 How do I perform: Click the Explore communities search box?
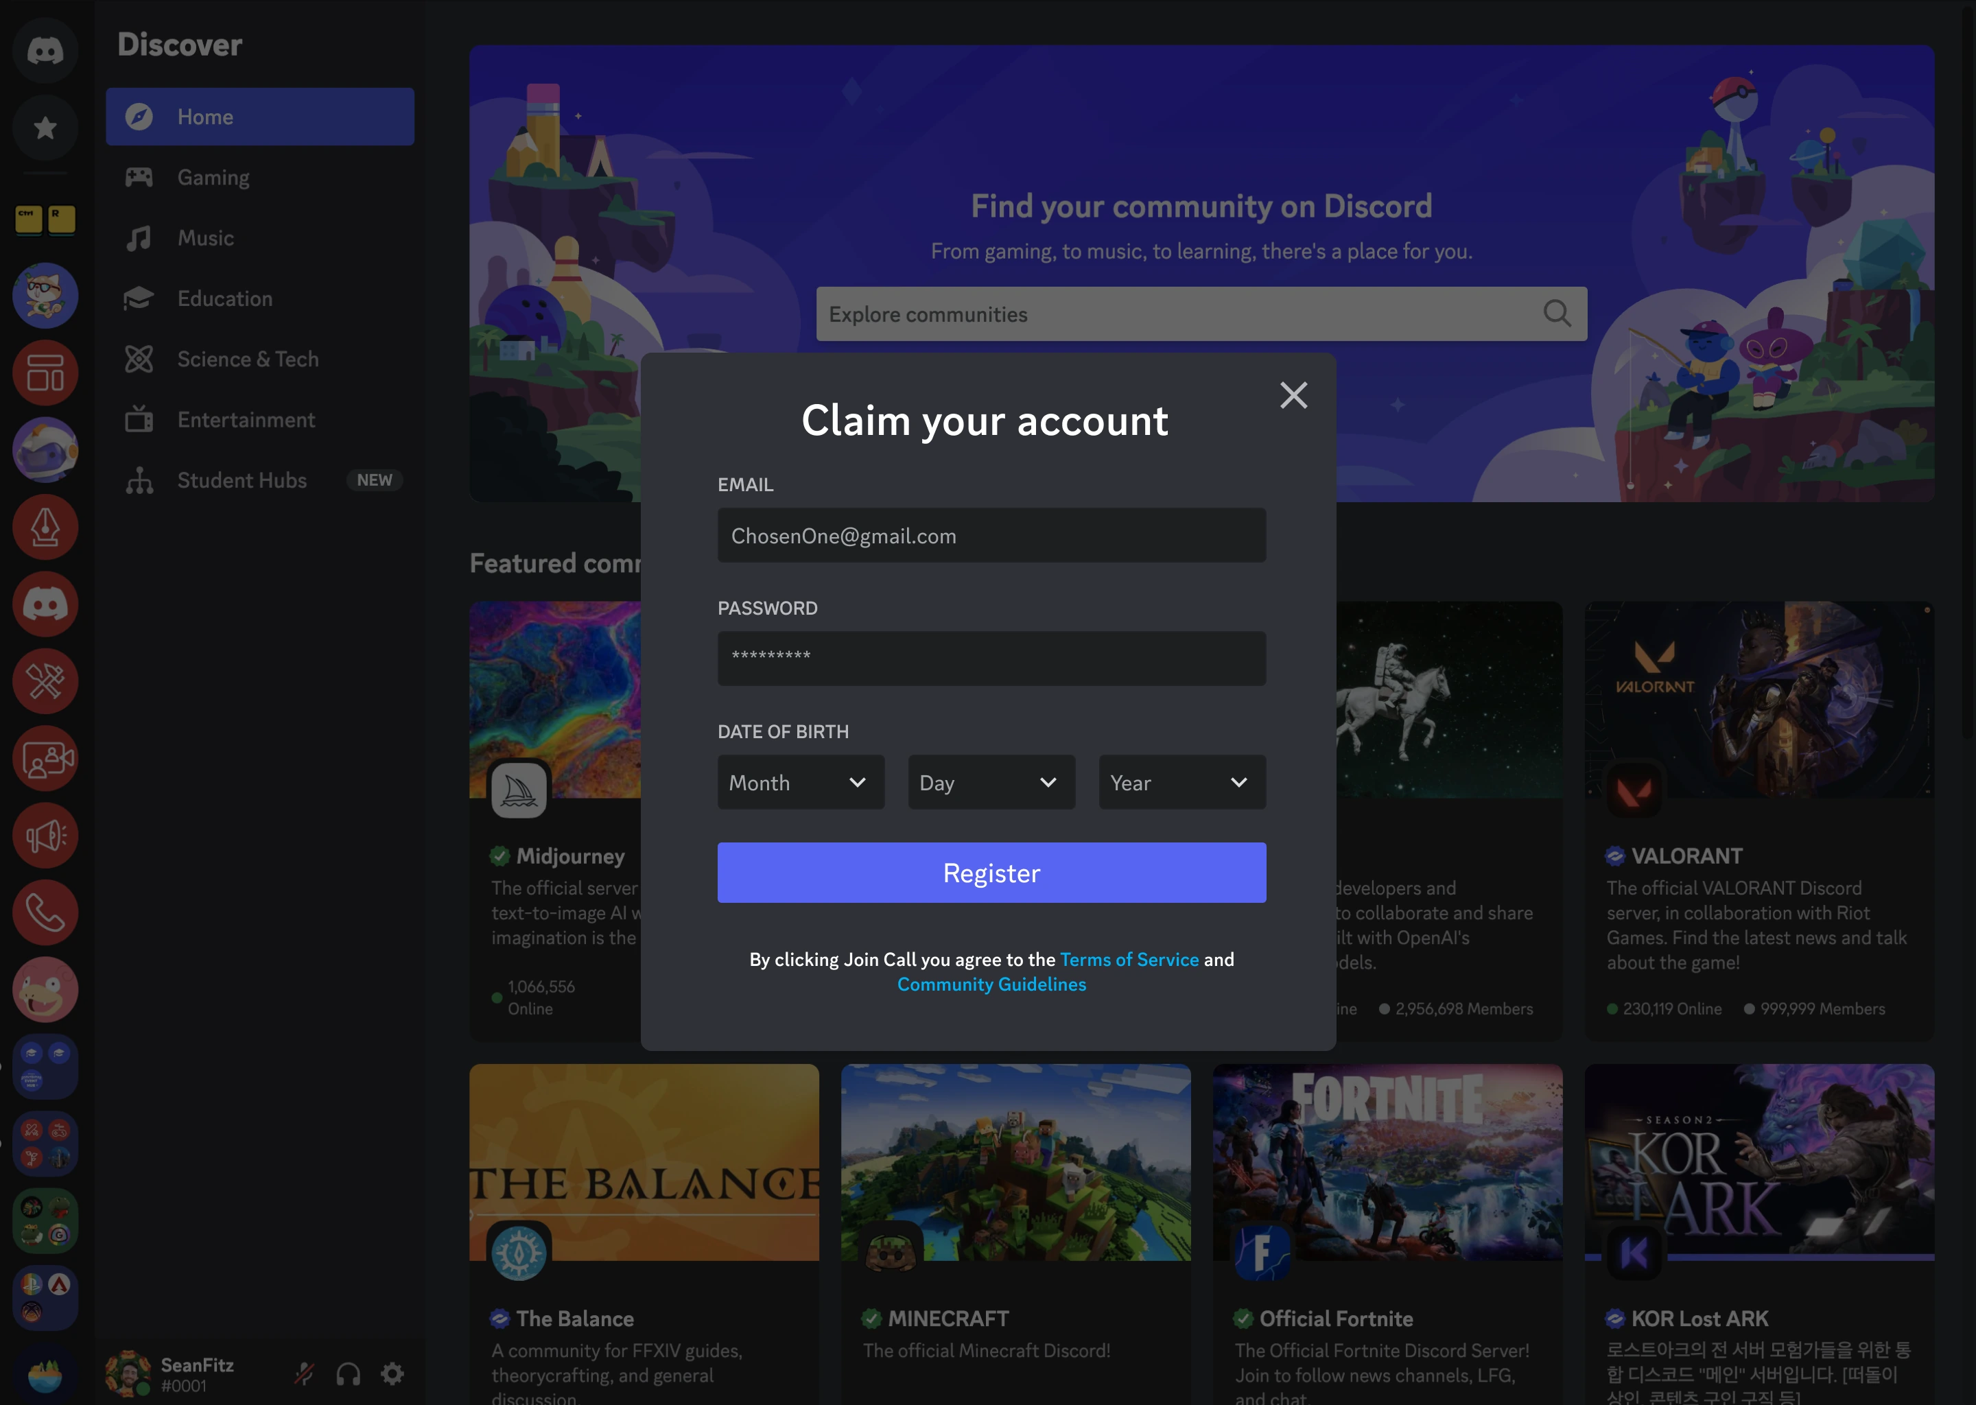(1201, 314)
